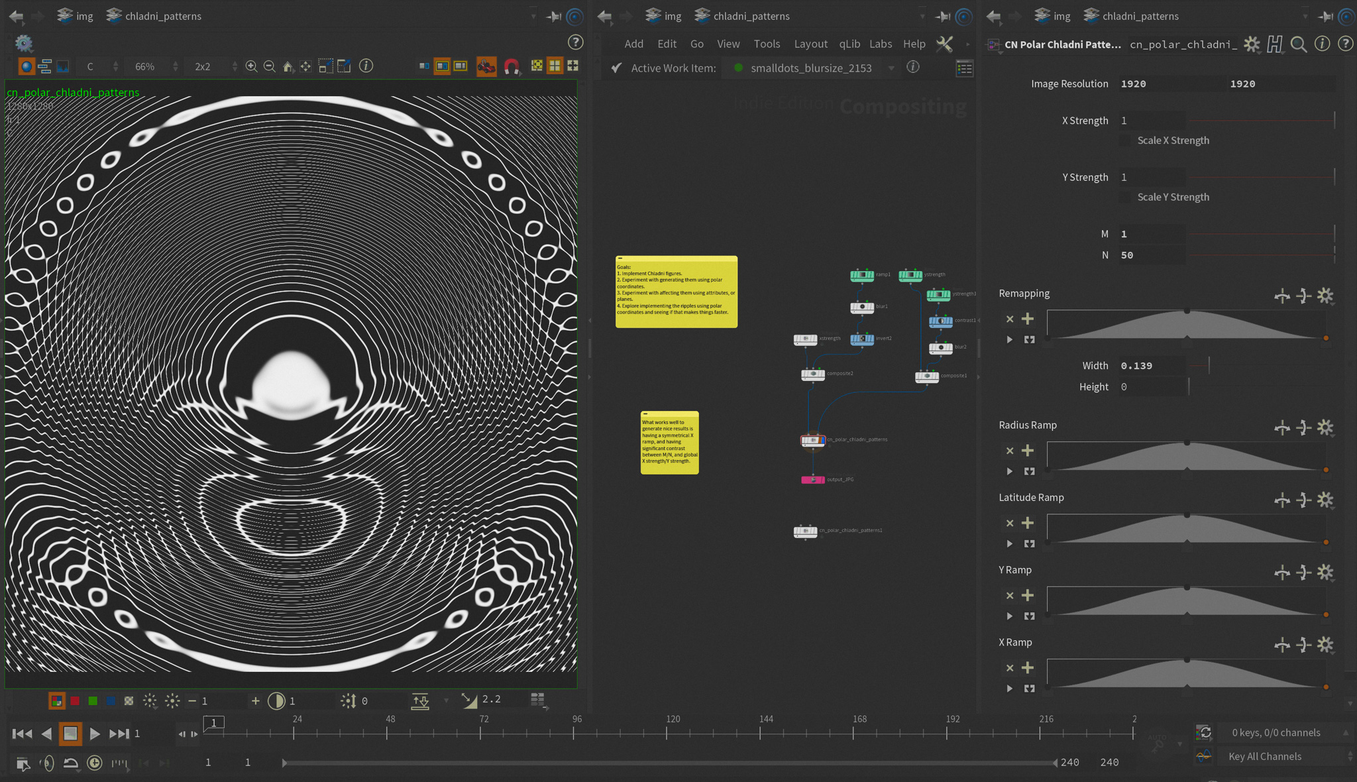Select the output_JPG node in network
This screenshot has width=1357, height=782.
click(813, 480)
